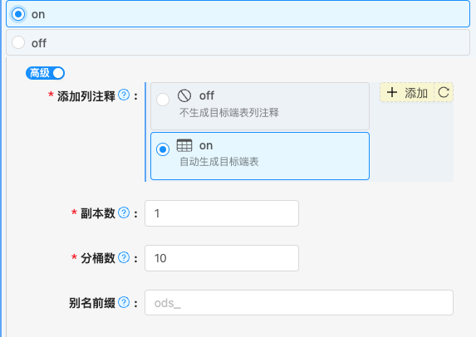
Task: Click the 添加 add button
Action: (x=407, y=92)
